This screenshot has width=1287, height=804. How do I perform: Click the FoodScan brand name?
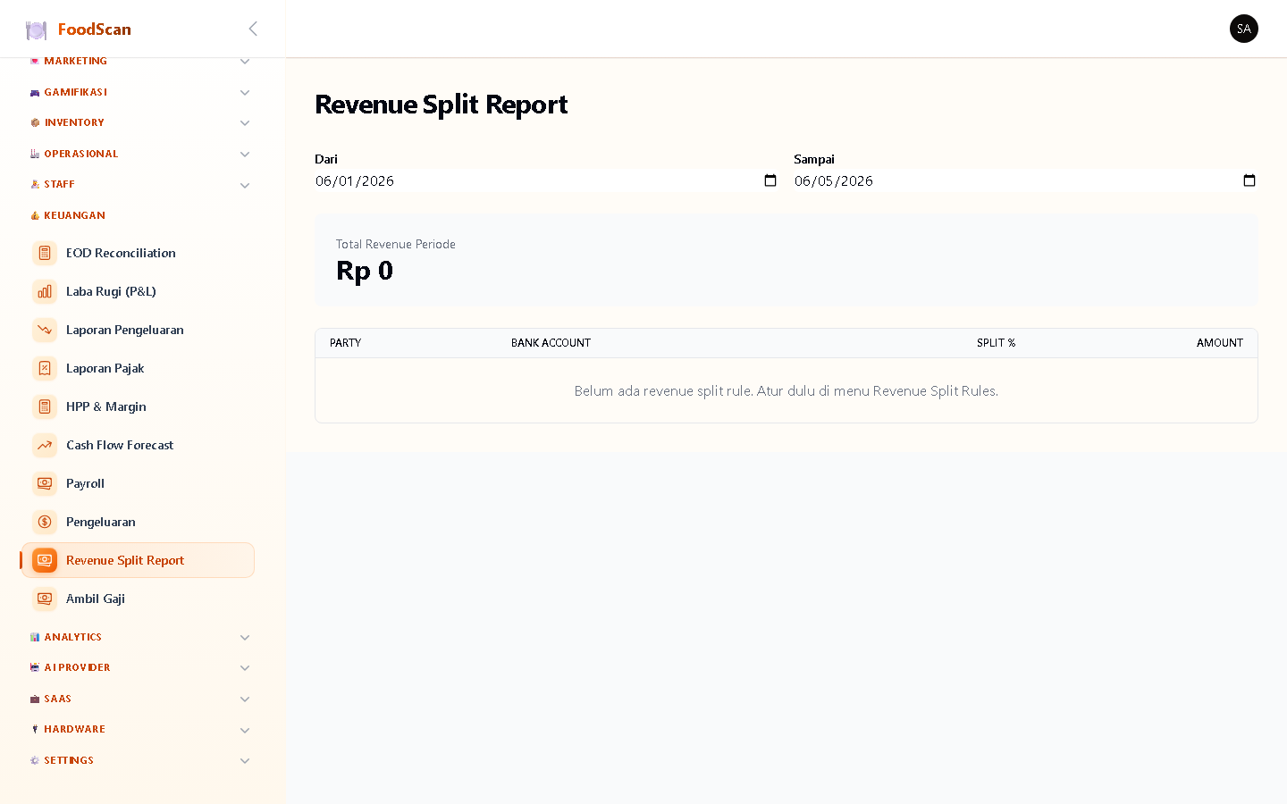pos(95,29)
